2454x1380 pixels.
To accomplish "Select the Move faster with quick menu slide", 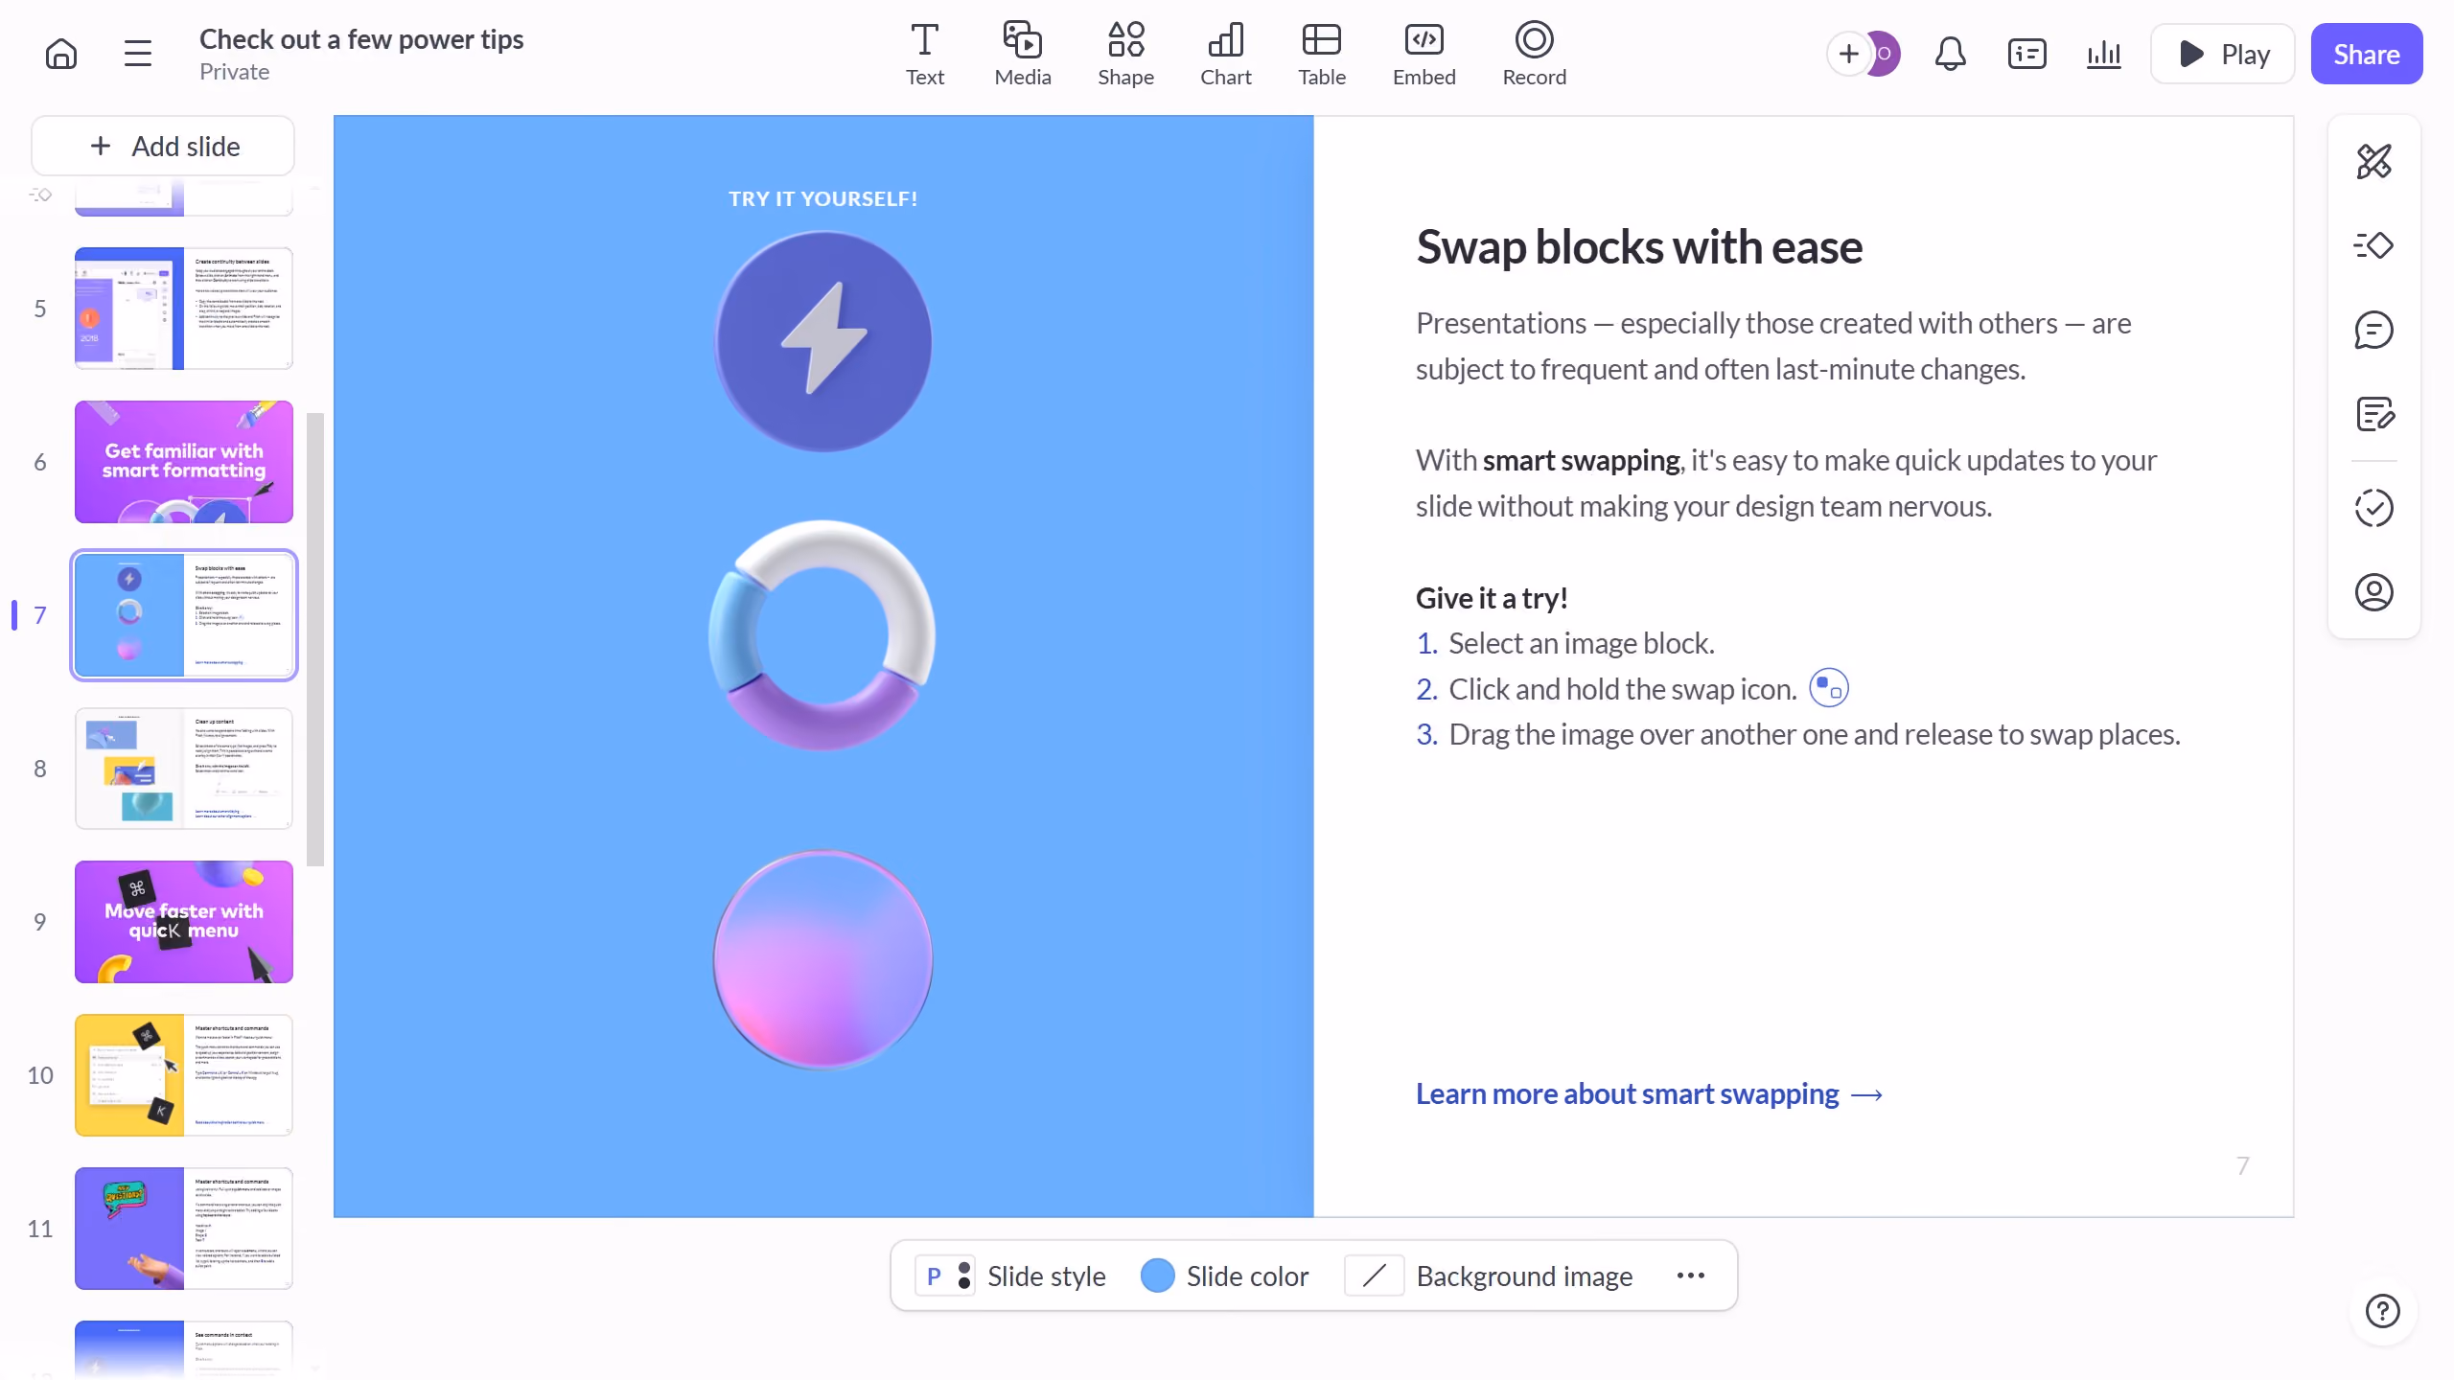I will [184, 922].
